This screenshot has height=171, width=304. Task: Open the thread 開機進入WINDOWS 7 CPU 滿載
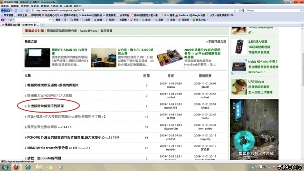tap(49, 95)
